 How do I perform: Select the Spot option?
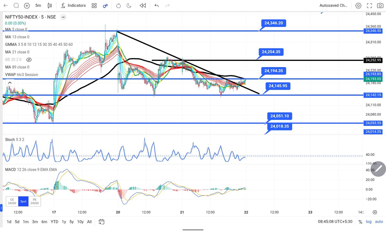[23, 201]
